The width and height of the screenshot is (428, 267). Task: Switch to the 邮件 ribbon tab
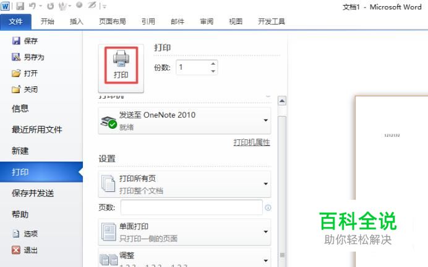click(x=178, y=22)
